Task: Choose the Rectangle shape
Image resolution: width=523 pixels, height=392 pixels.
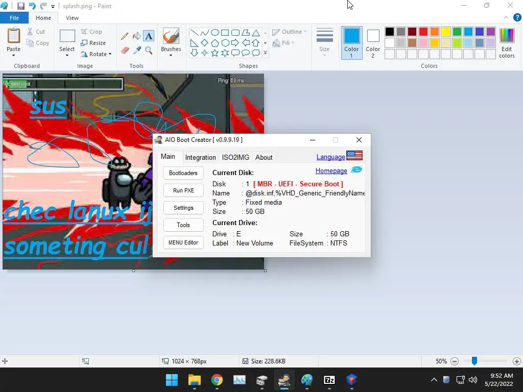Action: (x=225, y=32)
